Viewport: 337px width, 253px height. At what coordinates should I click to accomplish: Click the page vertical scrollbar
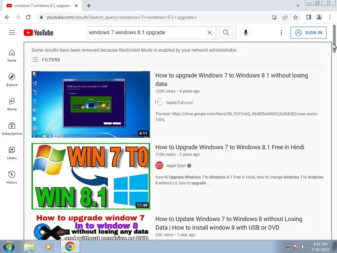click(334, 39)
